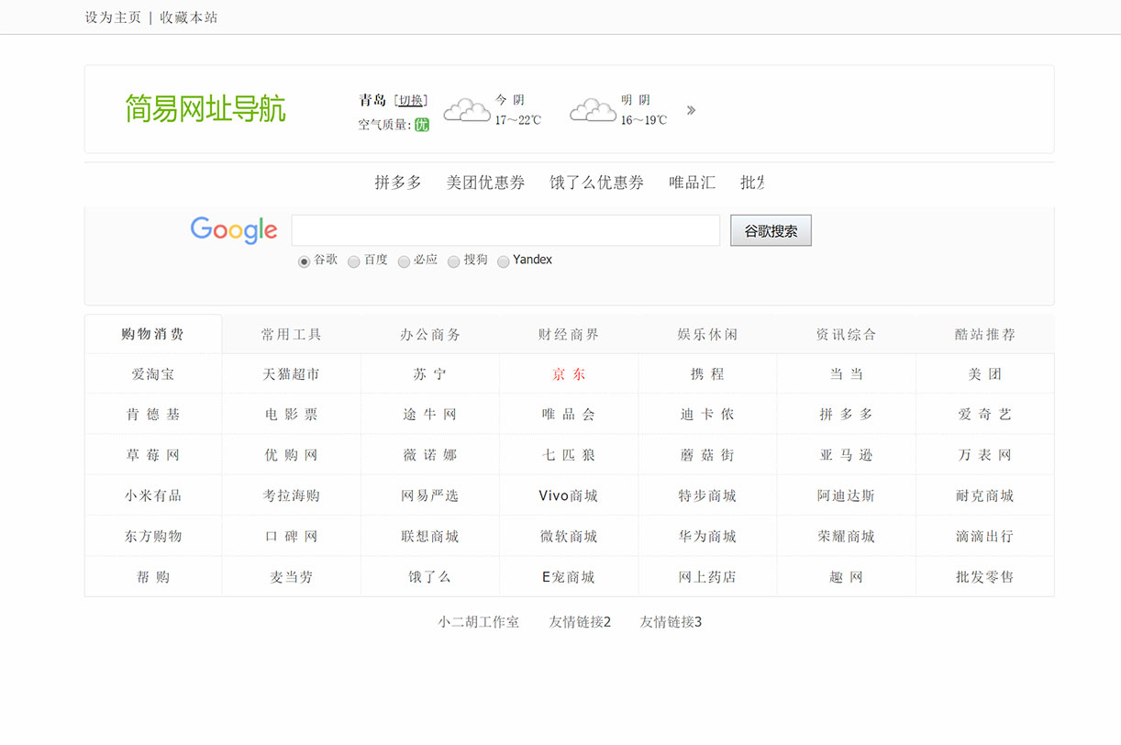Click the 谷歌搜索 search button
The image size is (1121, 745).
point(770,229)
